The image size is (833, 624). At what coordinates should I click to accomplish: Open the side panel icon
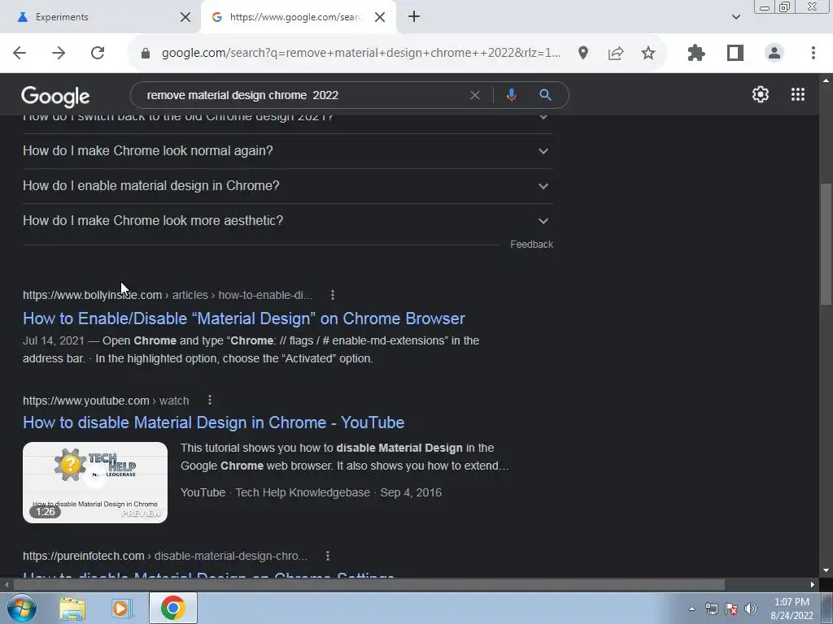(x=735, y=53)
